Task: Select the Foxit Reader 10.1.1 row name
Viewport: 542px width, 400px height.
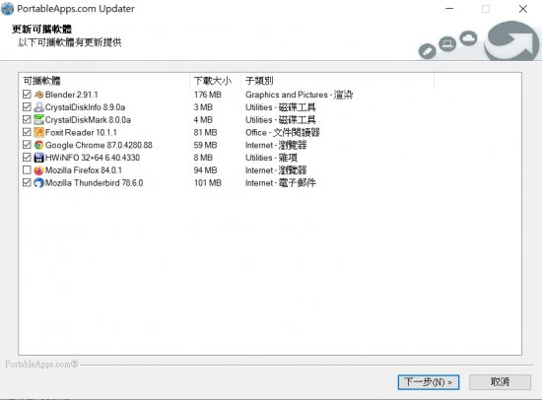Action: (81, 132)
